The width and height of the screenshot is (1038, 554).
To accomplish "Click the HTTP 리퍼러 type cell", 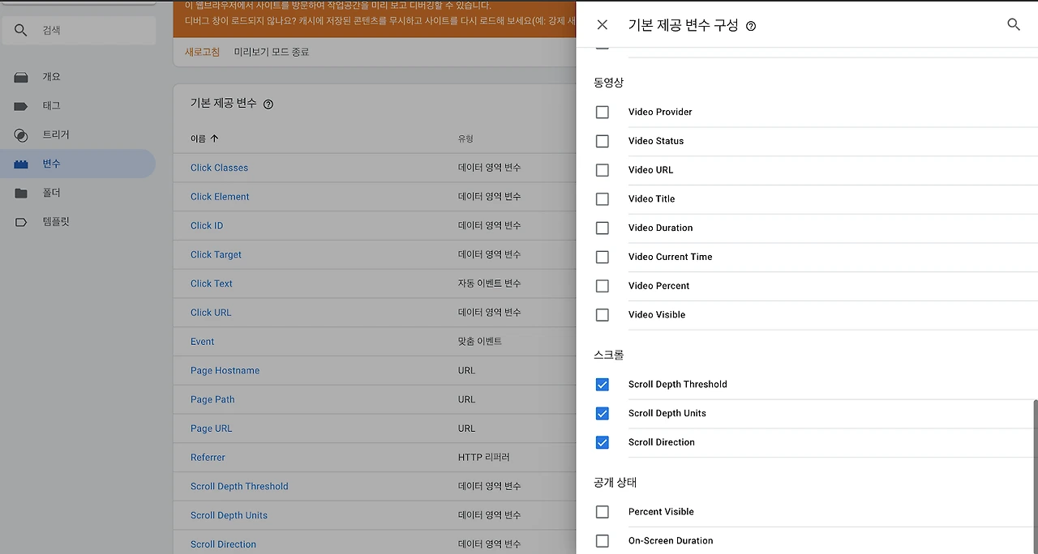I will [484, 458].
